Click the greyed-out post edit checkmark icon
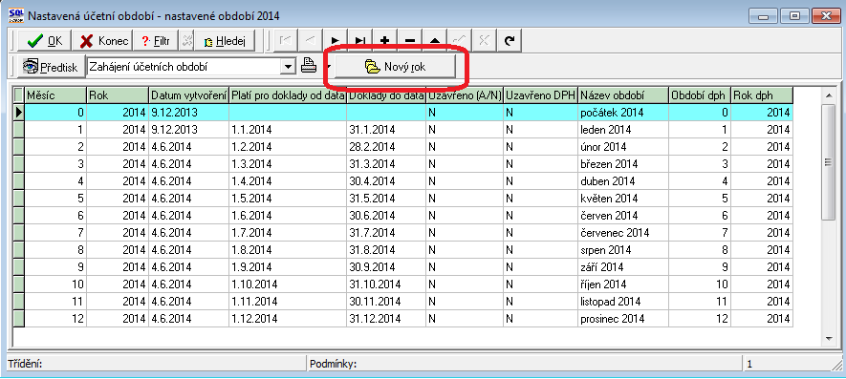Viewport: 846px width, 379px height. point(459,41)
